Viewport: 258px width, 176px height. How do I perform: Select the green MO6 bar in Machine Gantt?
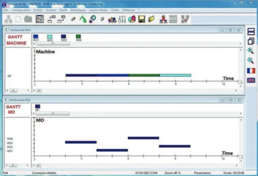(x=144, y=75)
